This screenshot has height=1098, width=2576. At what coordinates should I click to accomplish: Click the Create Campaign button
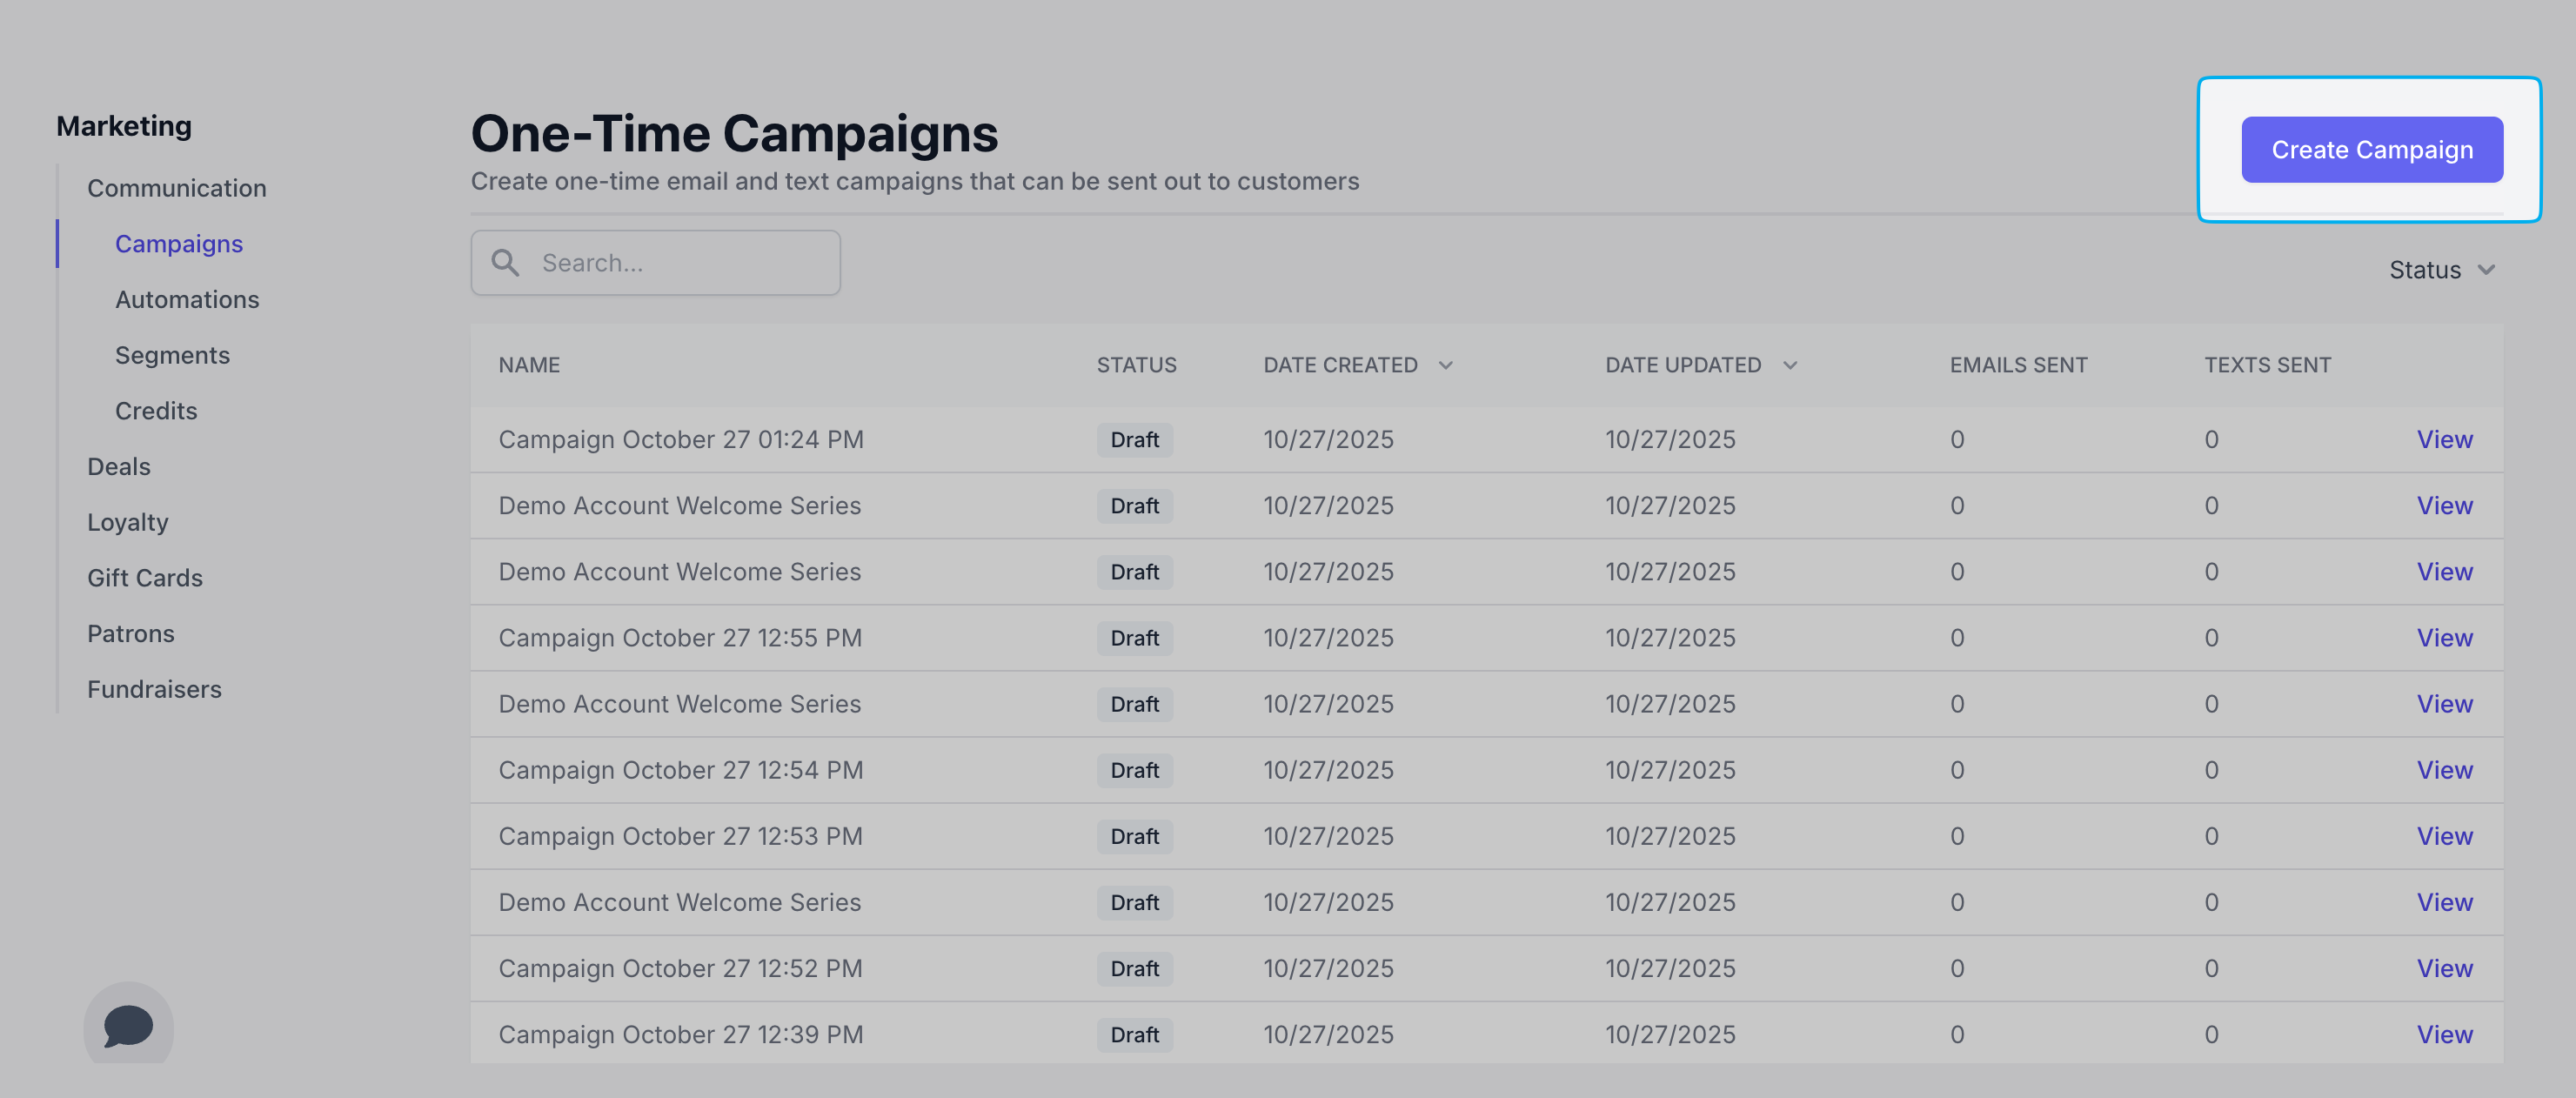tap(2371, 150)
